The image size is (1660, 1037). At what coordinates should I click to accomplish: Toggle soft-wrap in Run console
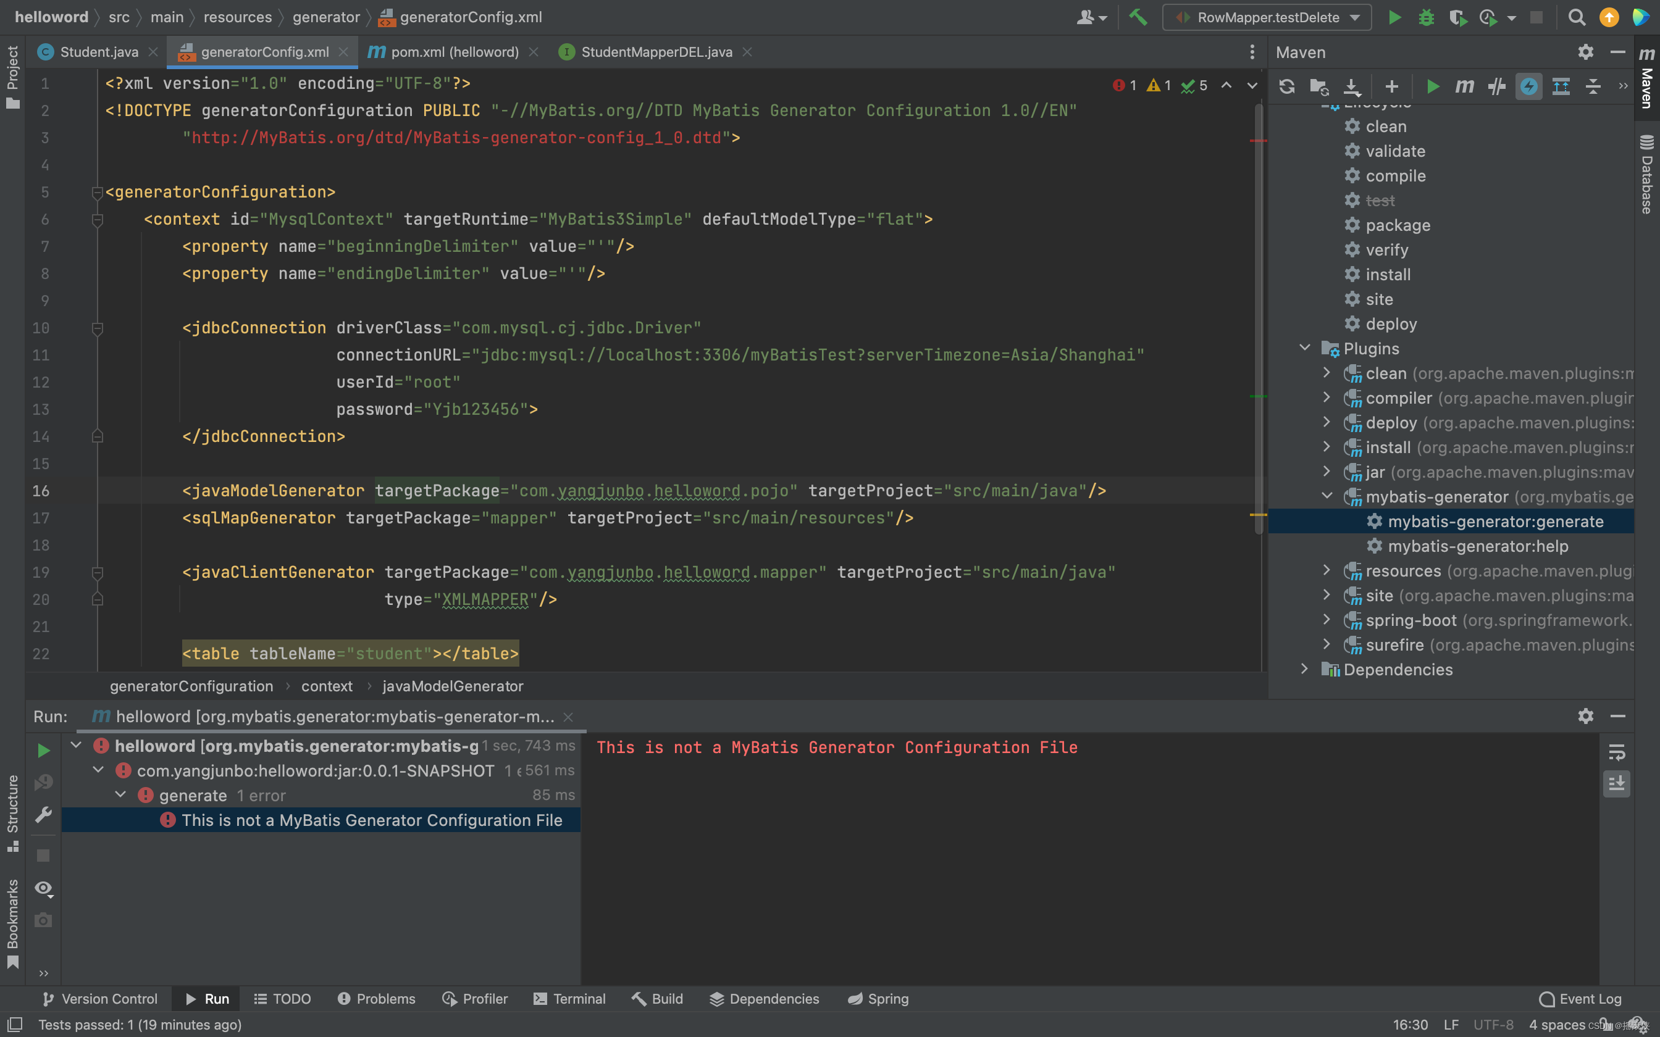click(x=1616, y=752)
